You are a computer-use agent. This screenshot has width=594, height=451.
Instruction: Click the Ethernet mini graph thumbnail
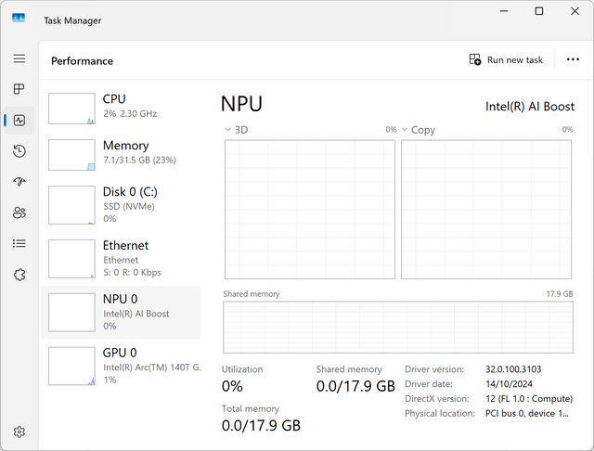(71, 259)
